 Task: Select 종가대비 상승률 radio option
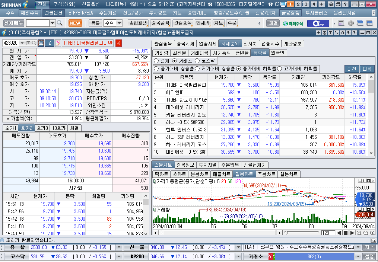coord(156,69)
